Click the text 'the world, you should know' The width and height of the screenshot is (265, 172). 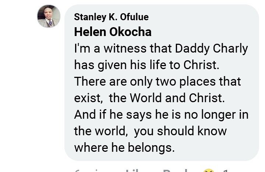[x=150, y=131]
